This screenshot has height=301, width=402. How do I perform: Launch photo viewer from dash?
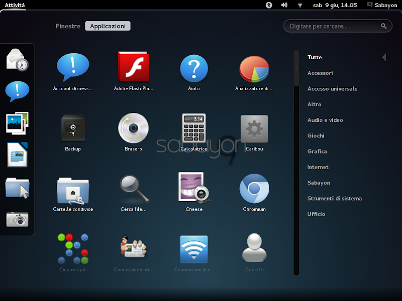[x=17, y=123]
